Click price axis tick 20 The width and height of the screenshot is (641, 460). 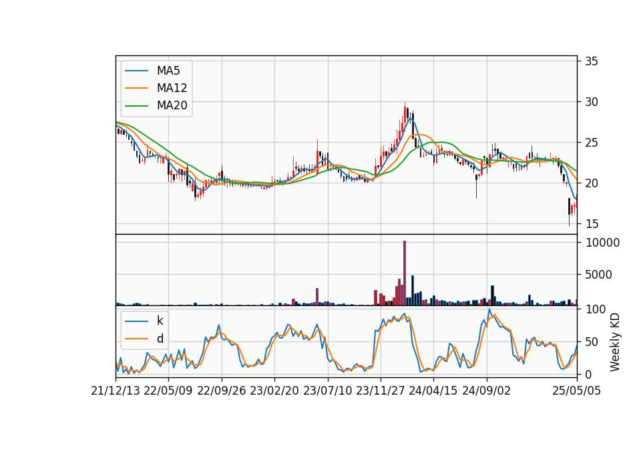point(592,183)
